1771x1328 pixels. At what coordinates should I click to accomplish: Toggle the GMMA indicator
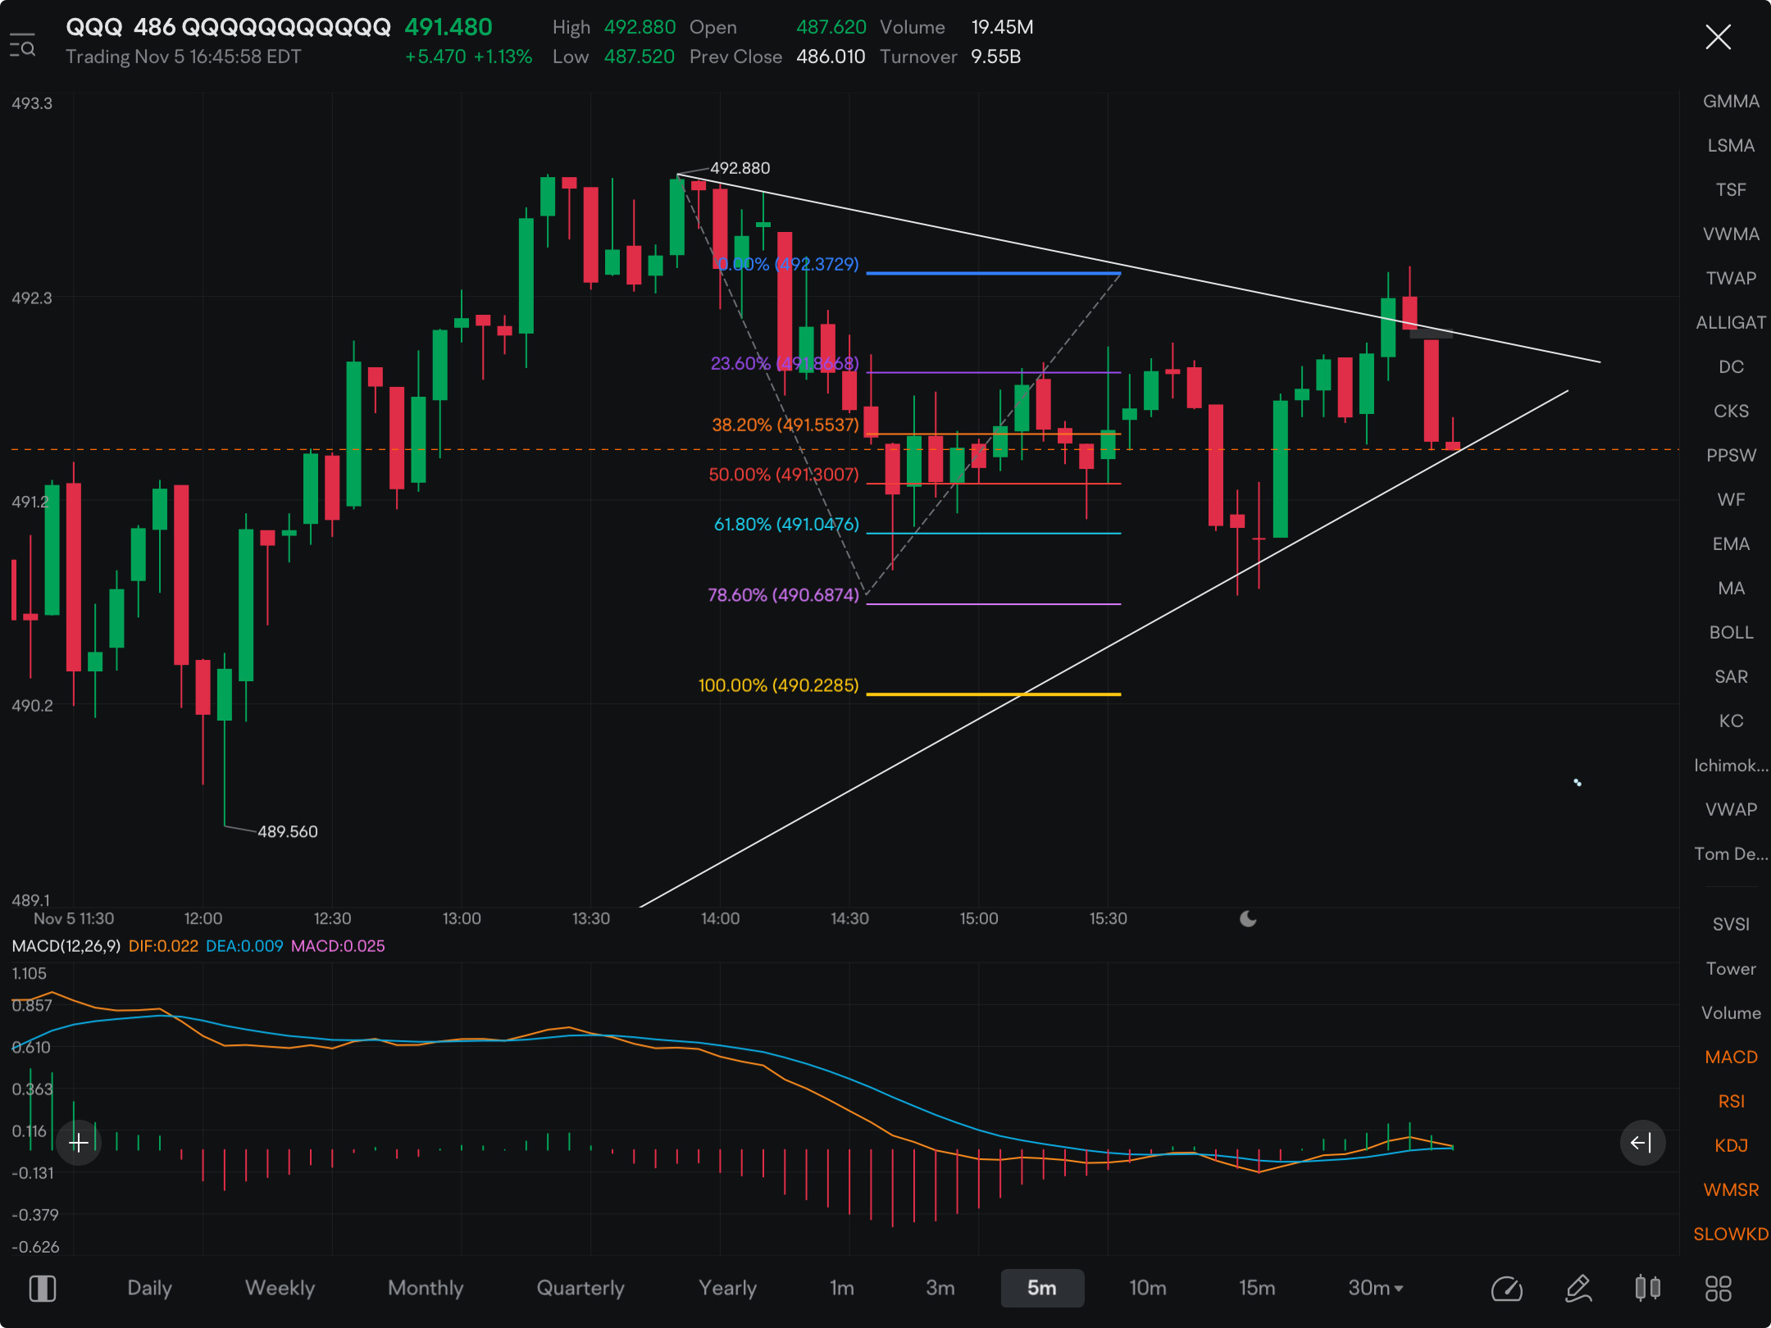(x=1731, y=101)
